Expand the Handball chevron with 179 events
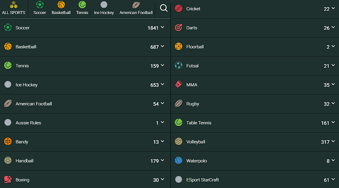This screenshot has width=339, height=188. [x=162, y=161]
